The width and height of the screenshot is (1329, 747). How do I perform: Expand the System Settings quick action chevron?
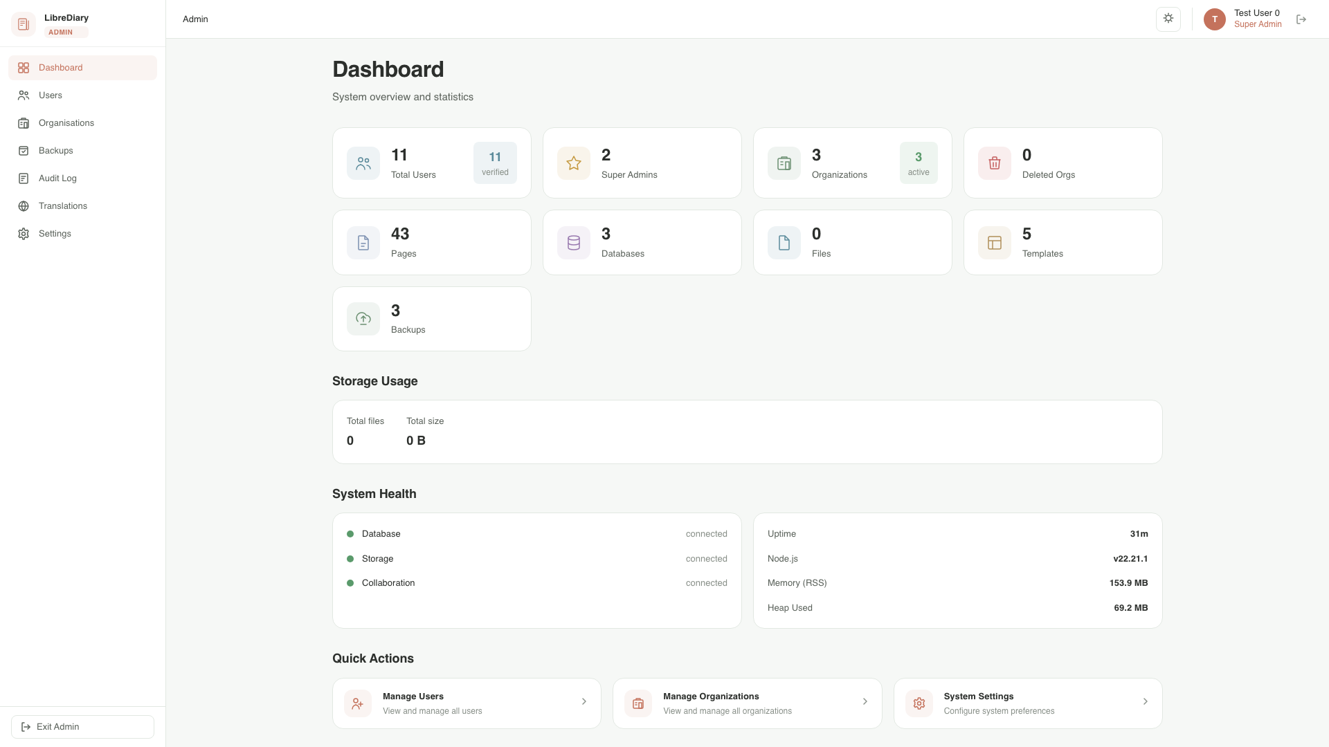pos(1145,701)
